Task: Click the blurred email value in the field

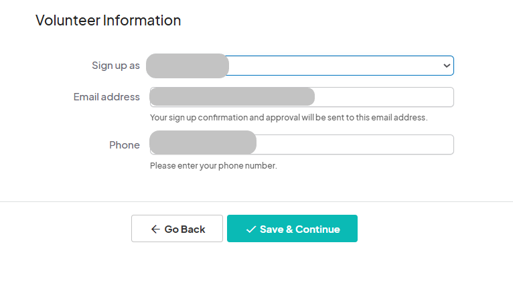Action: [x=232, y=97]
